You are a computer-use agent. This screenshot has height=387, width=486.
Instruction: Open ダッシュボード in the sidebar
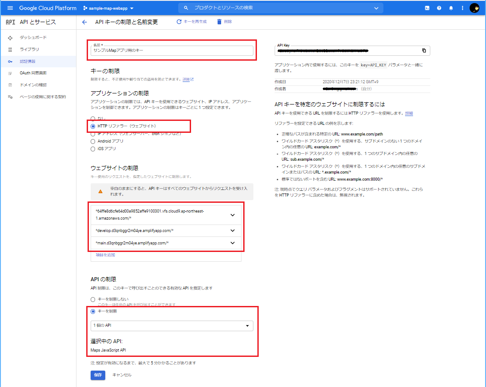tap(33, 38)
